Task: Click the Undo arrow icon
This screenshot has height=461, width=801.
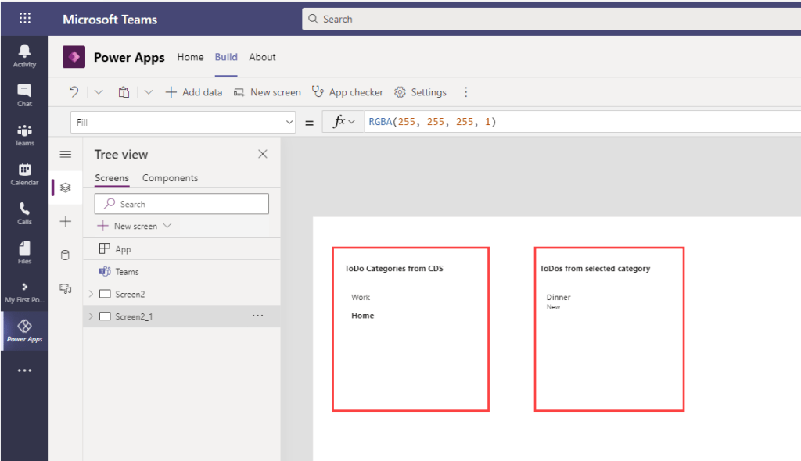Action: click(x=74, y=92)
